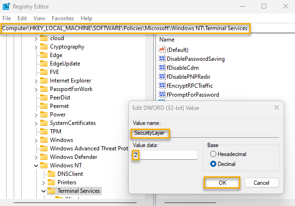Select the Terminal Services tree key
Viewport: 295px width, 206px height.
pos(78,191)
